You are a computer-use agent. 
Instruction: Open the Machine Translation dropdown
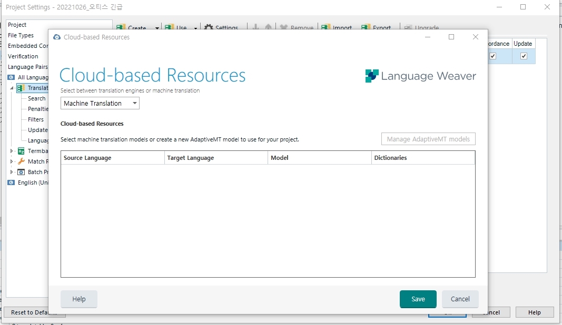(x=134, y=103)
